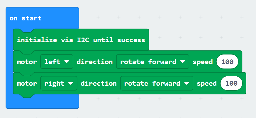Expand the left motor's 'rotate forward' direction dropdown
The image size is (256, 118).
[152, 62]
